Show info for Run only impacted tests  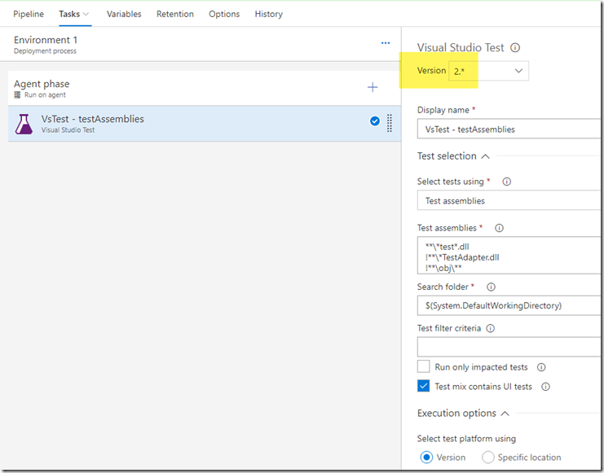541,367
